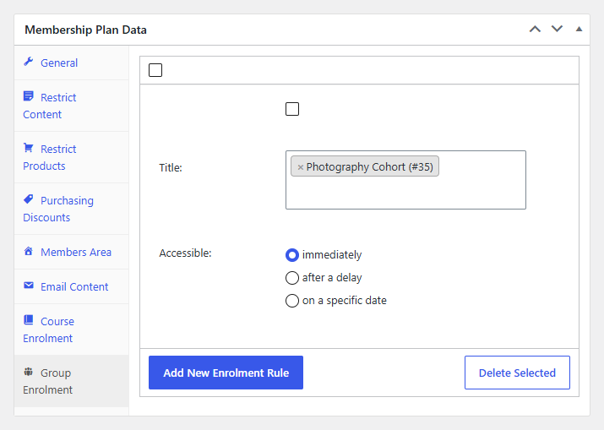Choose the after a delay option
This screenshot has height=430, width=604.
tap(292, 278)
